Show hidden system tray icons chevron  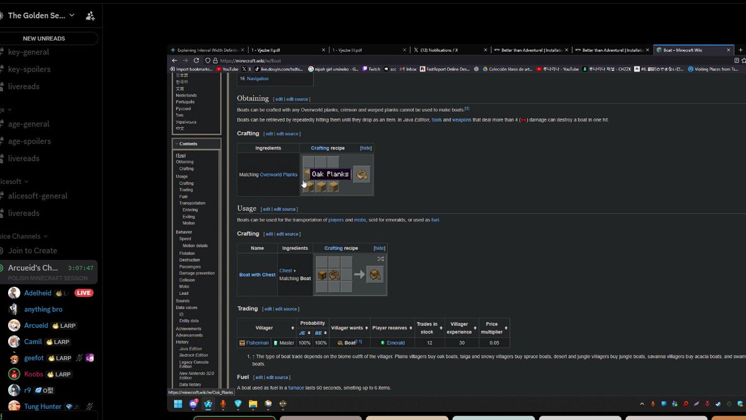(642, 404)
